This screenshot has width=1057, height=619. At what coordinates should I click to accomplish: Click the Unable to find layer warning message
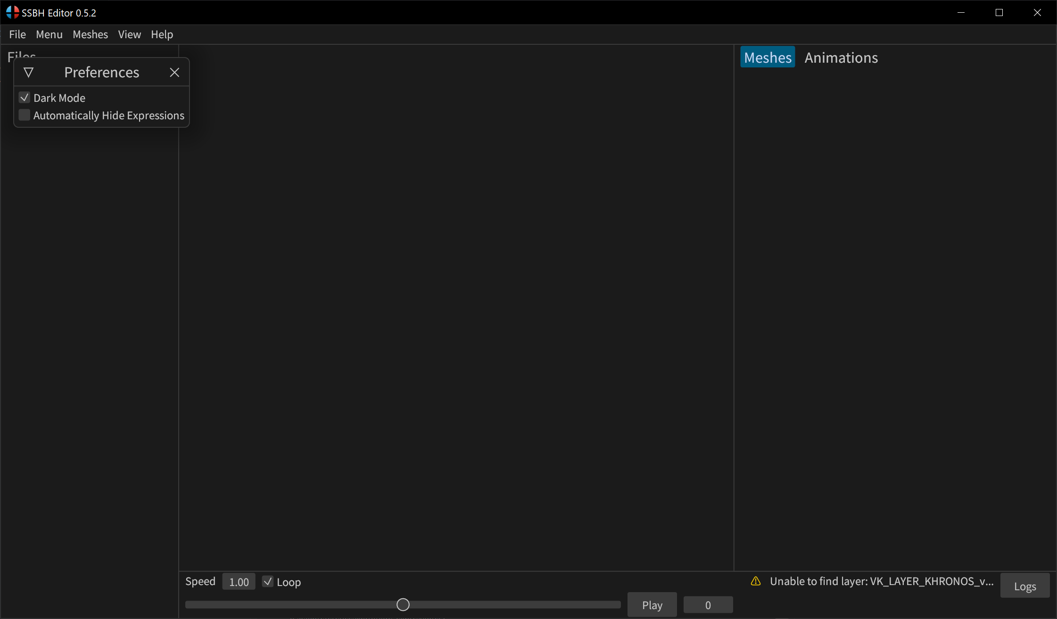click(881, 581)
